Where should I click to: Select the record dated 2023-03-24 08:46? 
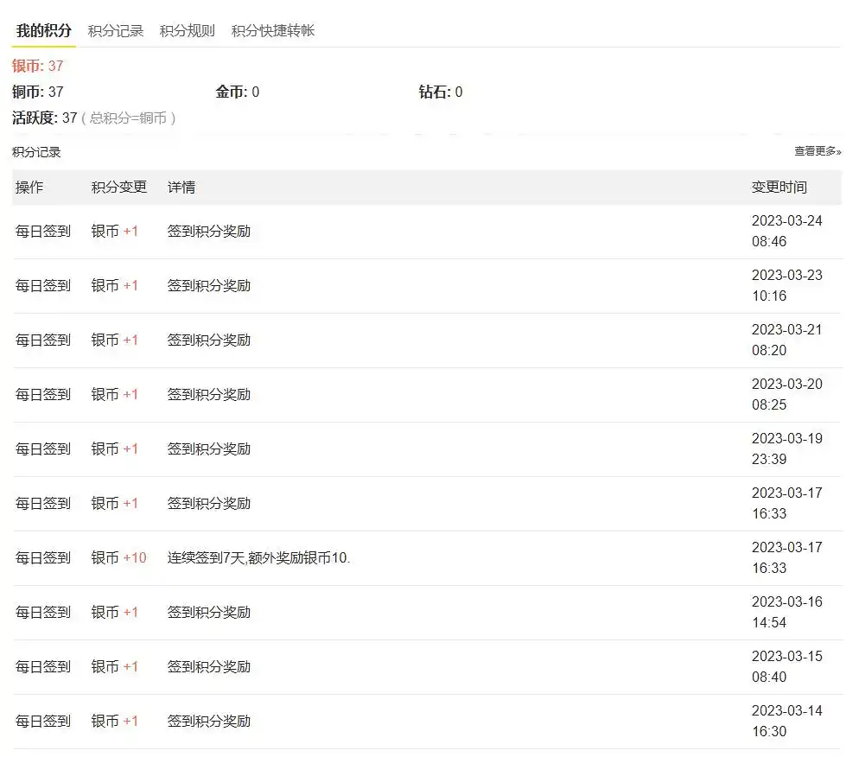[x=786, y=232]
